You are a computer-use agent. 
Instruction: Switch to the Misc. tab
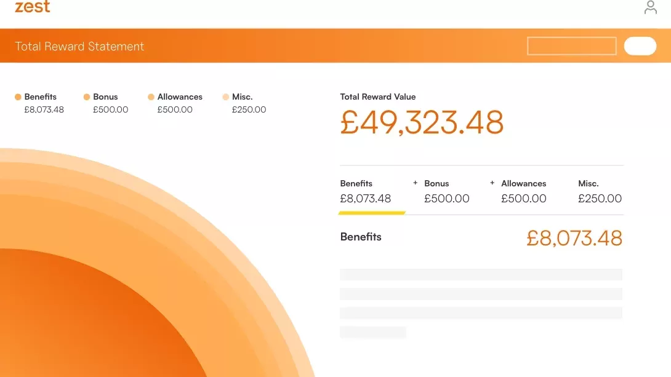click(600, 191)
